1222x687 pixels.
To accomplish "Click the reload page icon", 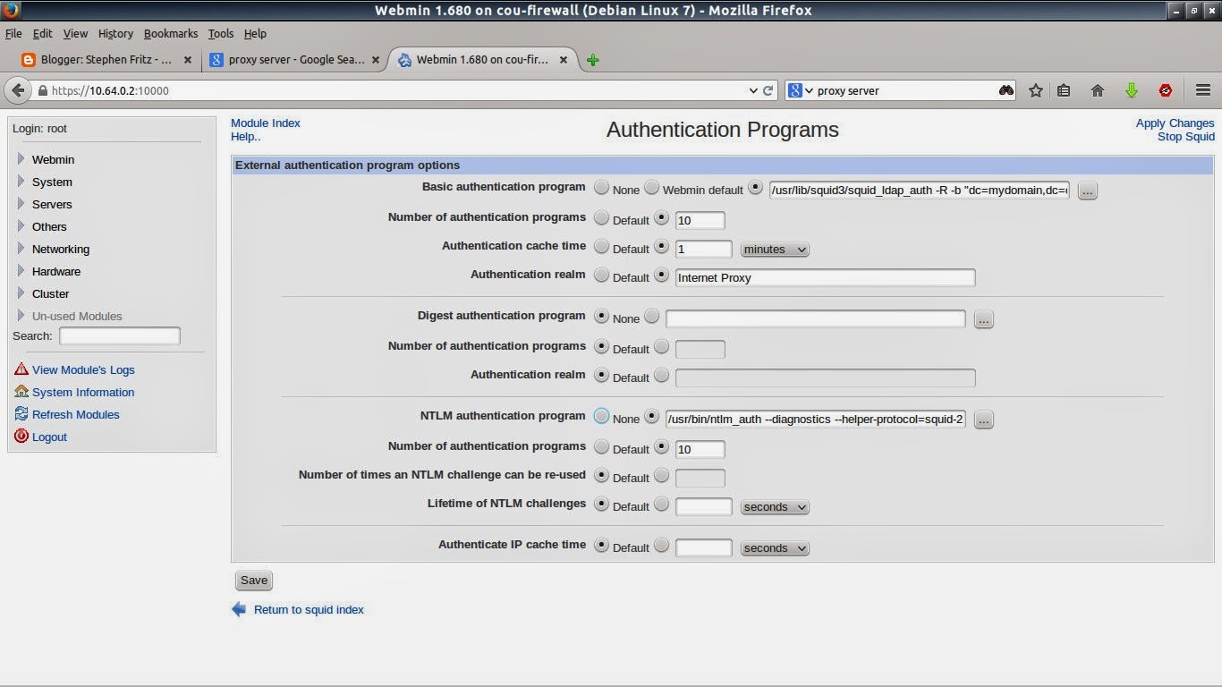I will tap(768, 90).
